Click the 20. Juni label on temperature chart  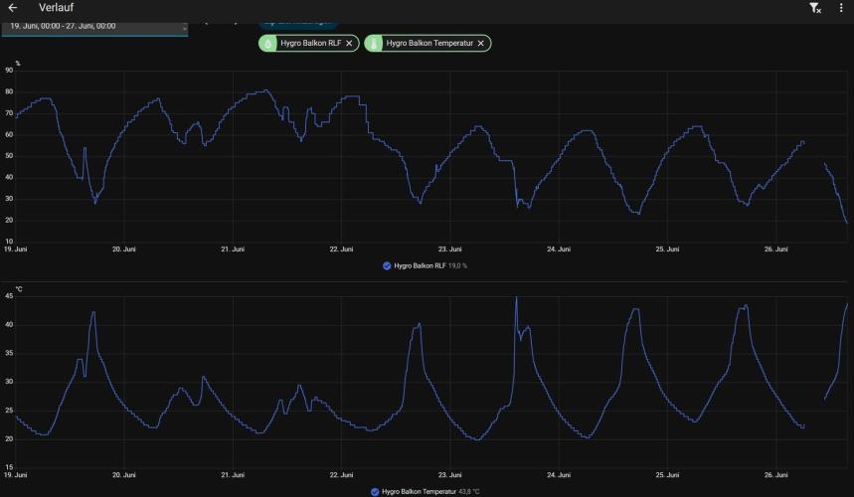[124, 475]
